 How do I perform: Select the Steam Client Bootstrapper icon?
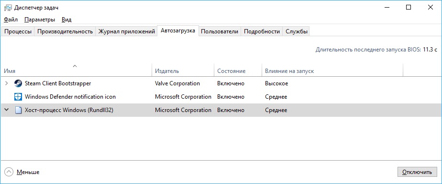point(18,83)
